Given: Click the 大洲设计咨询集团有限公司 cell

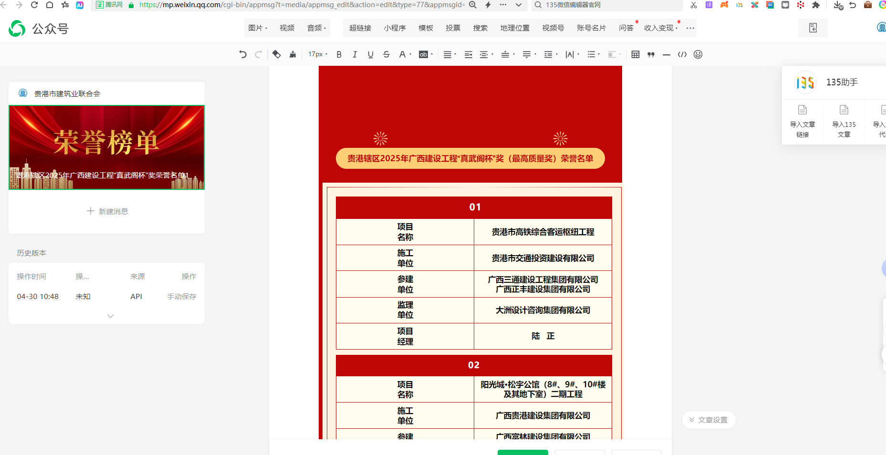Looking at the screenshot, I should [x=543, y=310].
